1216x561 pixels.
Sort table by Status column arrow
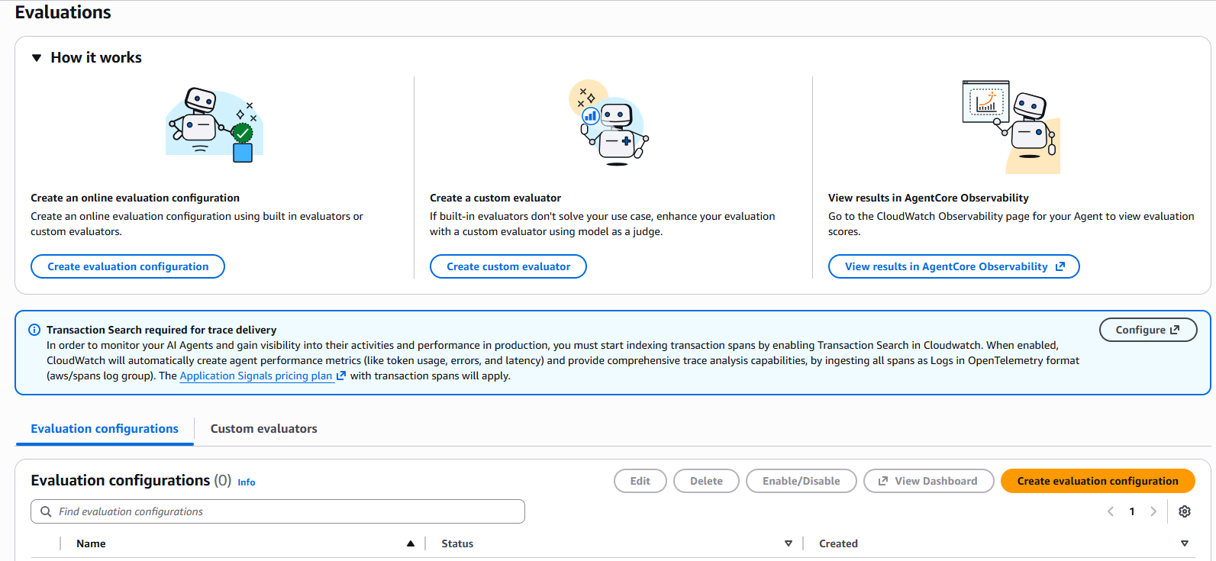click(x=788, y=543)
